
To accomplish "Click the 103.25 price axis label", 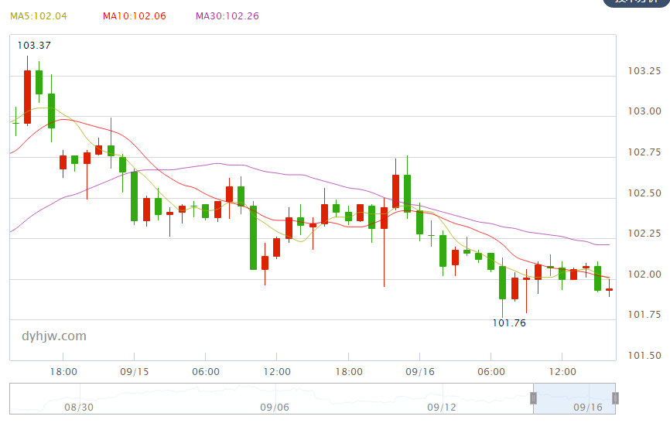I will (643, 71).
